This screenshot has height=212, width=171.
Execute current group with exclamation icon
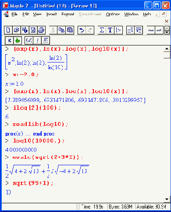37,40
